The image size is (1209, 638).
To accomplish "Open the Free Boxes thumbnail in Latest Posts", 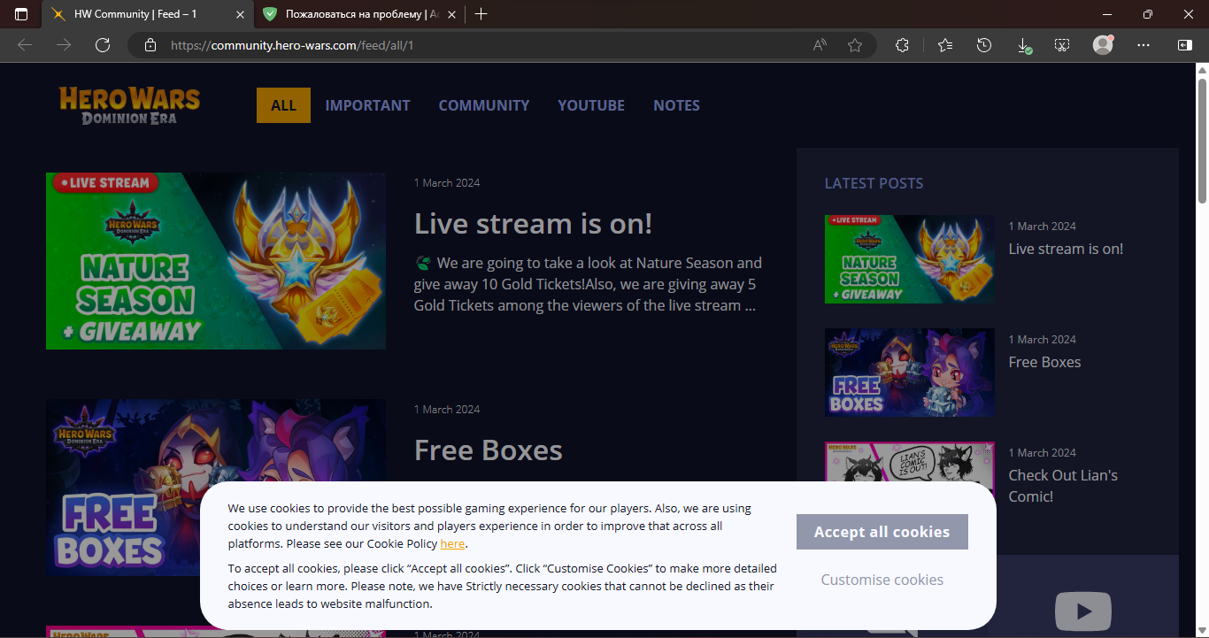I will [x=909, y=373].
